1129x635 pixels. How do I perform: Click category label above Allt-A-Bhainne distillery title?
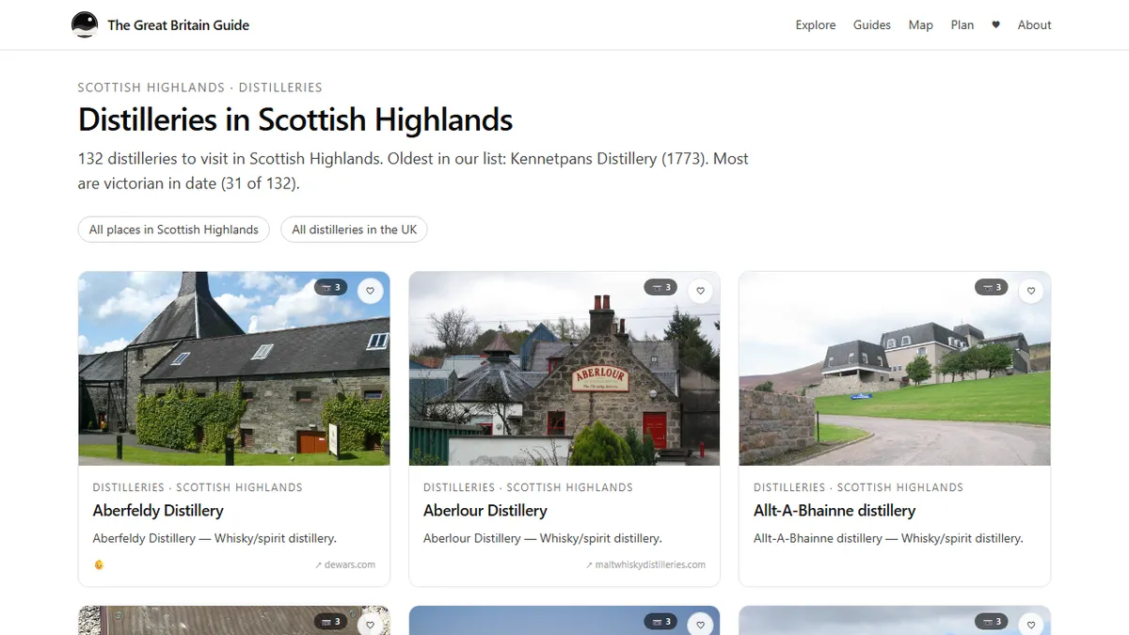(x=858, y=487)
